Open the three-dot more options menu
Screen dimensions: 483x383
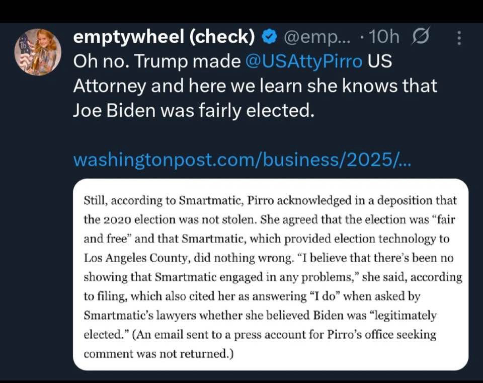pos(459,38)
